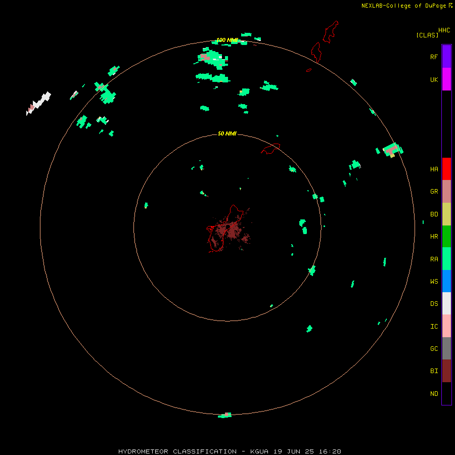The height and width of the screenshot is (455, 455).
Task: Click the UK legend label
Action: click(x=434, y=79)
